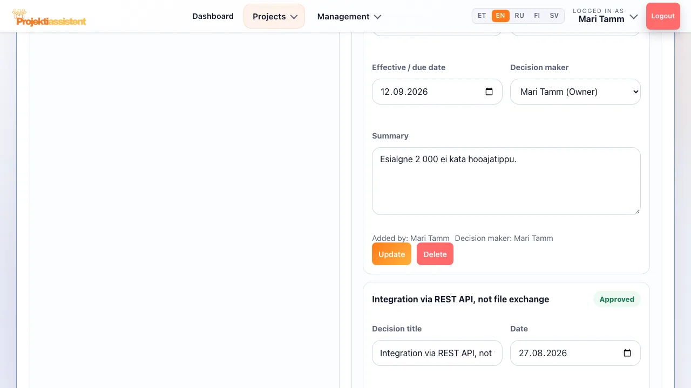
Task: Open calendar picker for 27.08.2026 date
Action: click(627, 353)
